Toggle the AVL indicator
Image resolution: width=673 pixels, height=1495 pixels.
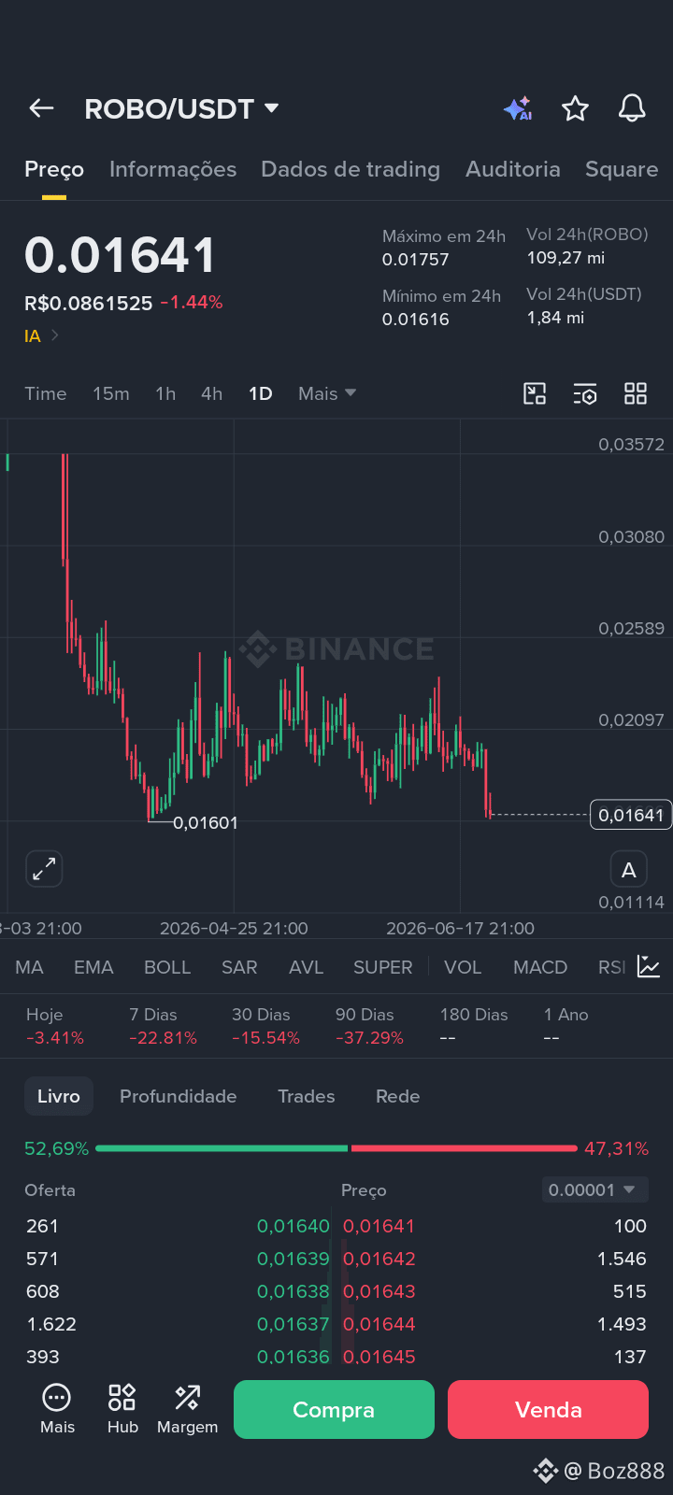pyautogui.click(x=306, y=967)
